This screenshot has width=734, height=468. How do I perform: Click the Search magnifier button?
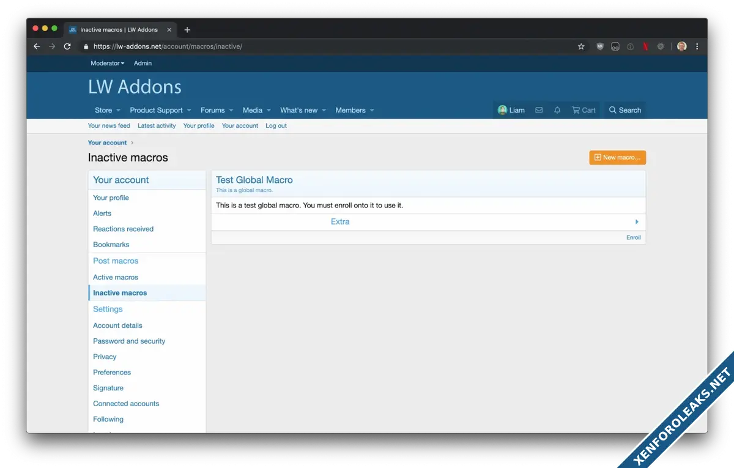click(x=625, y=110)
